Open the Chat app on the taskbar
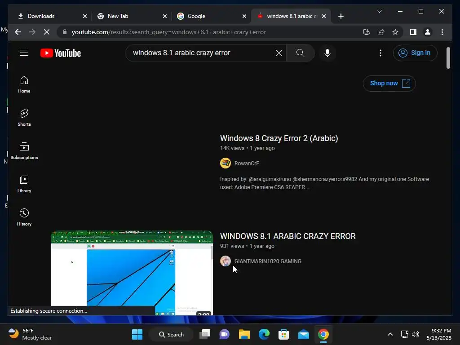Image resolution: width=460 pixels, height=345 pixels. coord(225,334)
